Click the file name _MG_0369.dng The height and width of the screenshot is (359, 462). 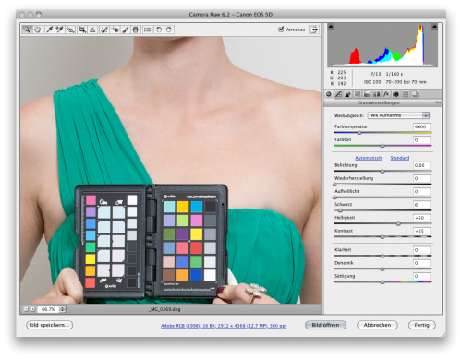coord(164,309)
